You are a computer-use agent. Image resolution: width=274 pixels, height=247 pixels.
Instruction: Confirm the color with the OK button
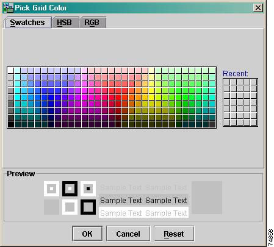point(87,234)
